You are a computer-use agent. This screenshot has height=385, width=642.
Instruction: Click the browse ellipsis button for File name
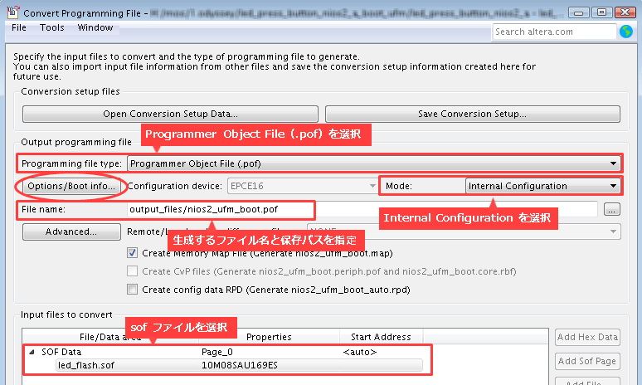(611, 210)
